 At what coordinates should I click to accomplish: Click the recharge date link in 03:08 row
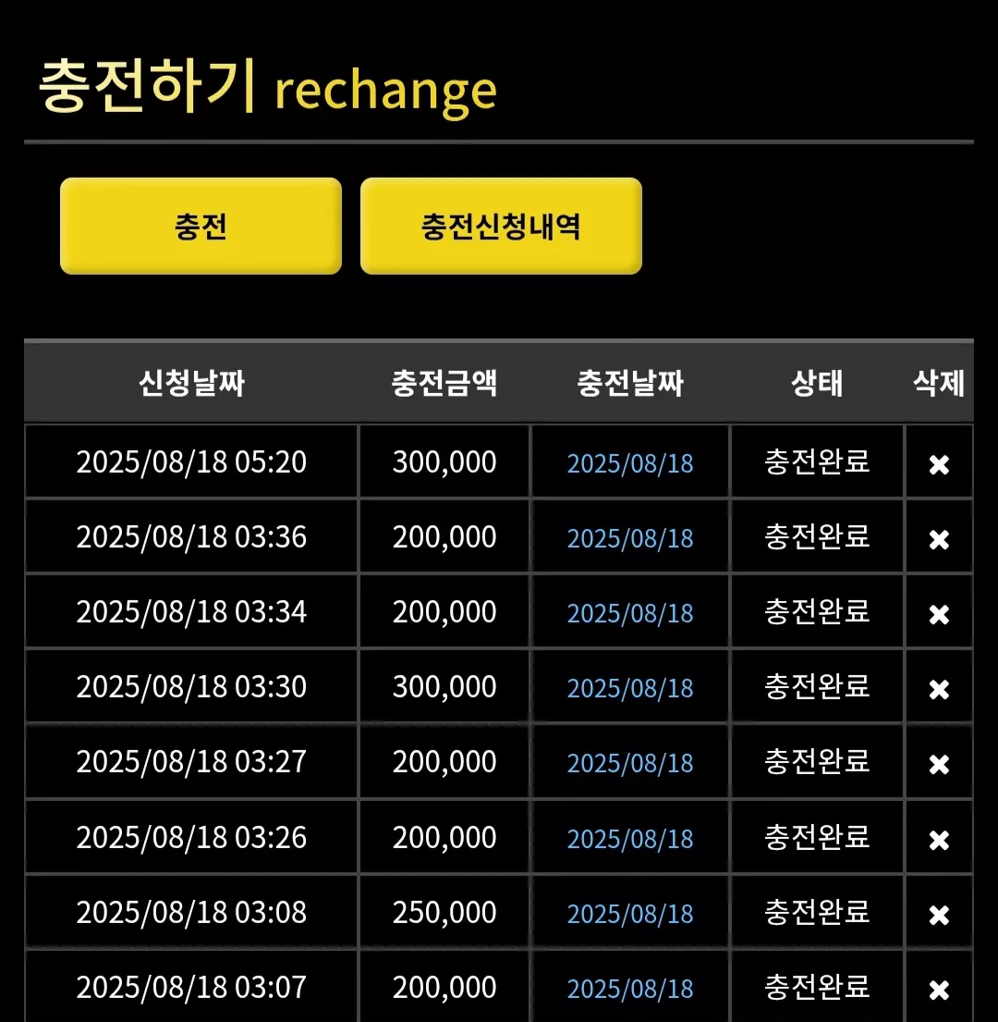(x=630, y=914)
